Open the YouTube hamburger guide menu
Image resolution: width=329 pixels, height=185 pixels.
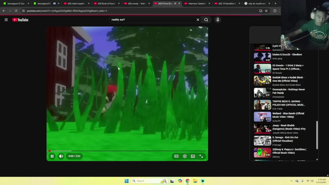(x=6, y=20)
